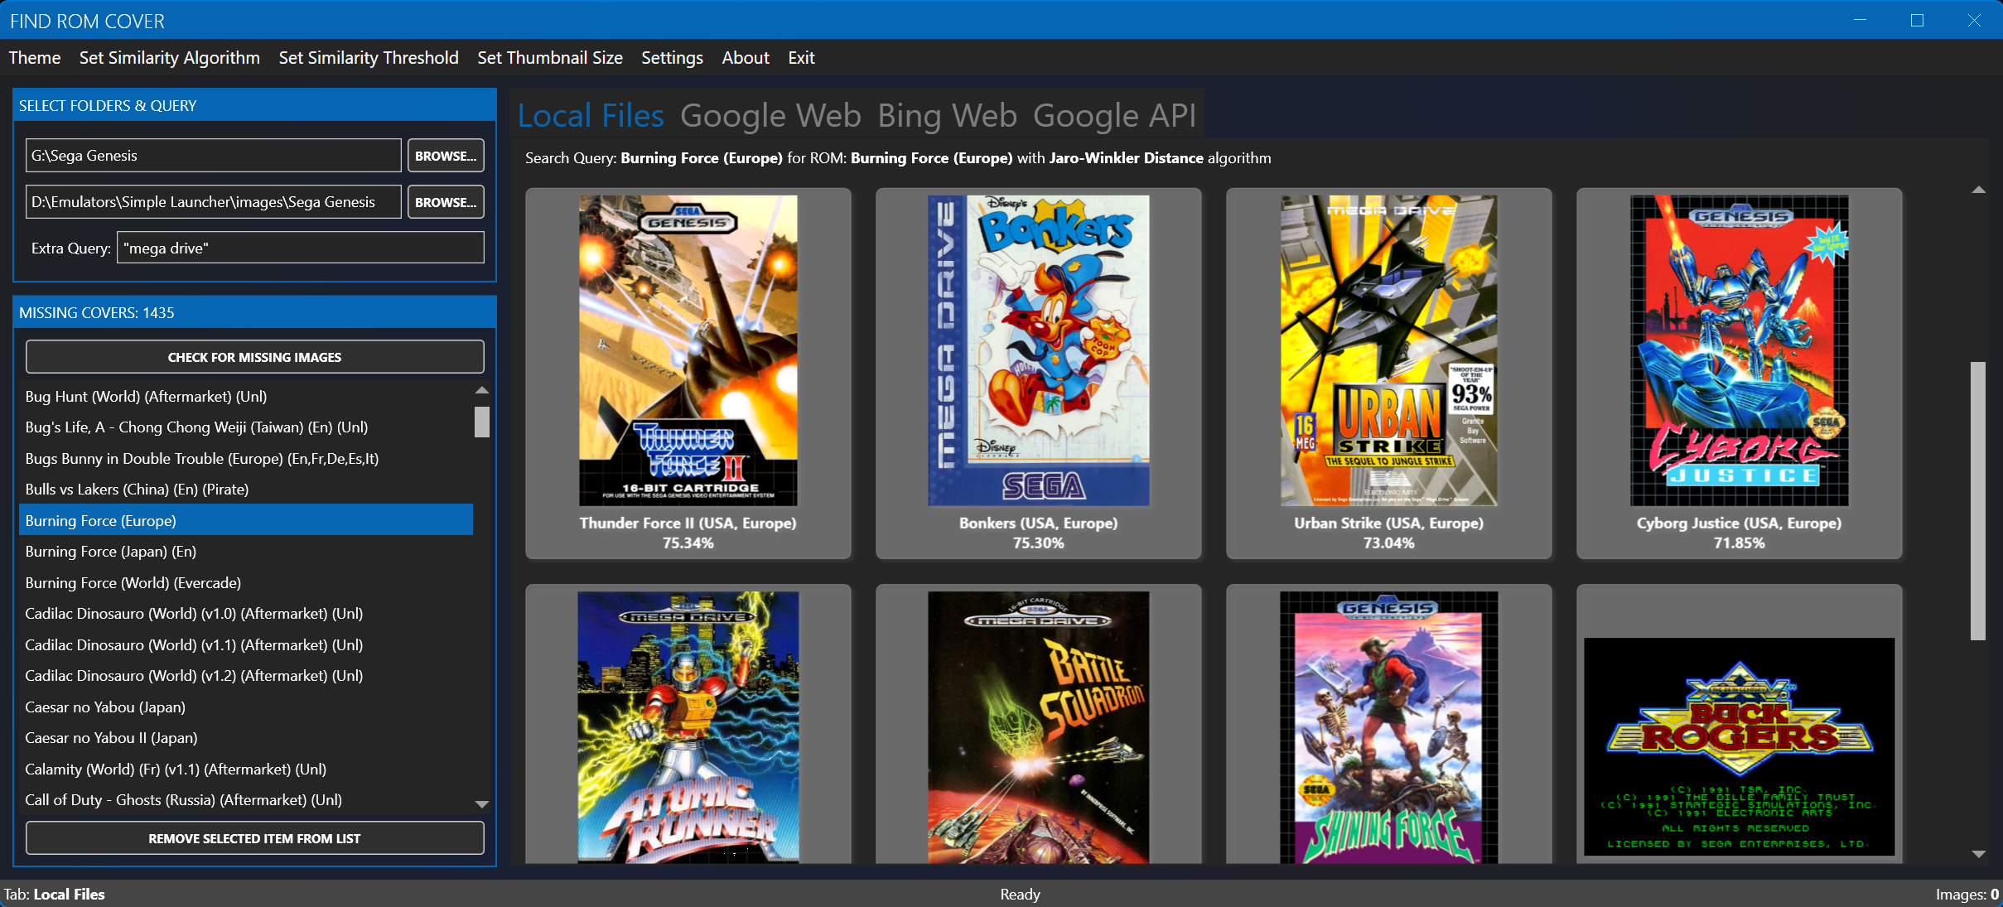Viewport: 2003px width, 907px height.
Task: Select Atomic Runner cover thumbnail
Action: [688, 726]
